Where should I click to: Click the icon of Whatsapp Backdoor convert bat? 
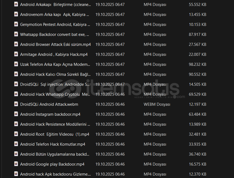coord(16,34)
